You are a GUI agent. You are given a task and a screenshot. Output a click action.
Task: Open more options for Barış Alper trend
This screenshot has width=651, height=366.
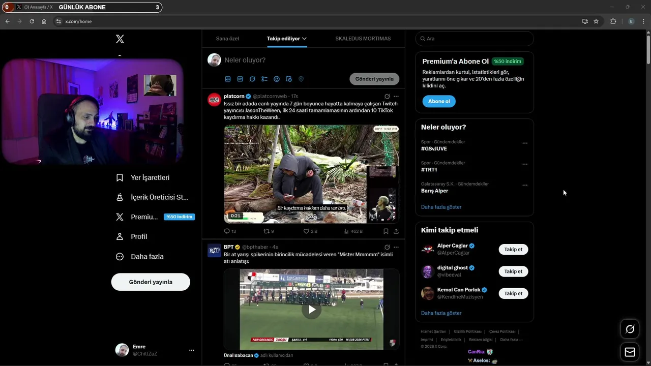[525, 185]
